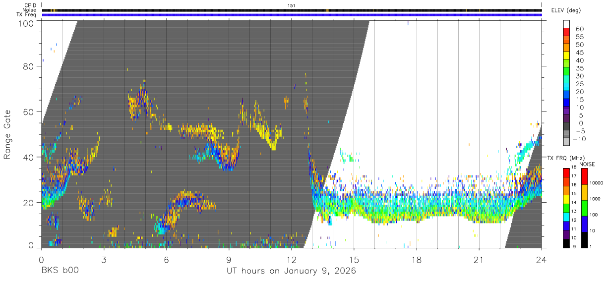Click the 'CPID' row label
The image size is (609, 281).
[x=30, y=5]
